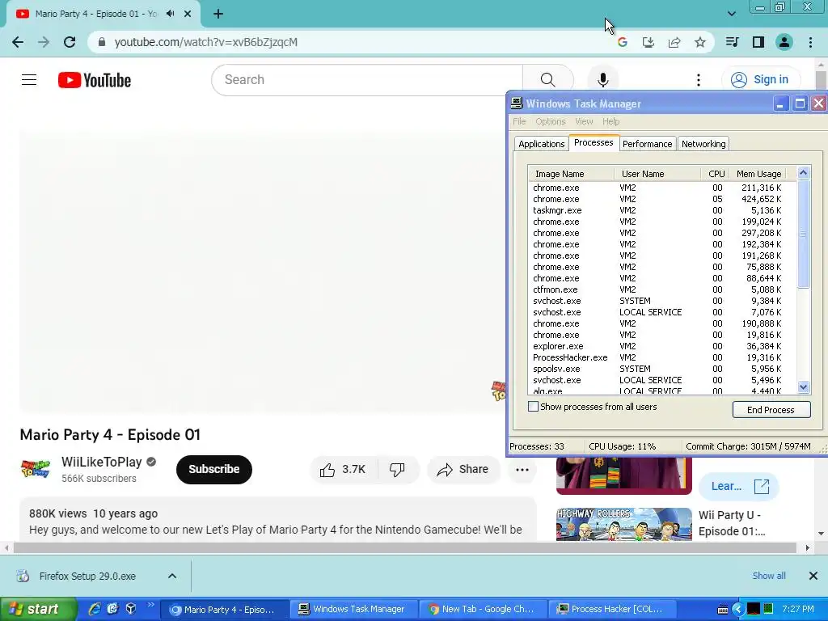Open the Chrome three-dot menu
Screen dimensions: 828x621
click(810, 42)
